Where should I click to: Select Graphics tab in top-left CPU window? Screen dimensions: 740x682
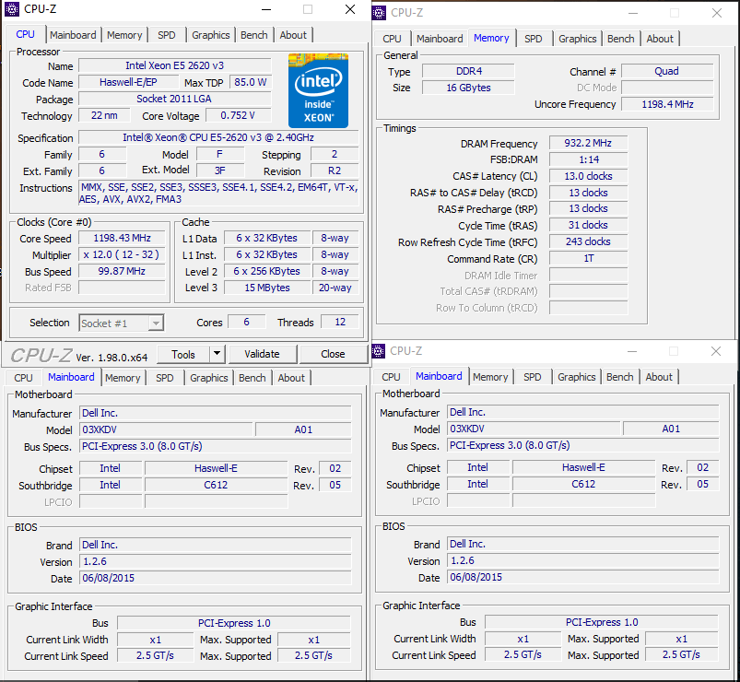click(x=210, y=35)
